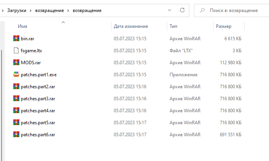Select the file name patches.part2.rar
Image resolution: width=269 pixels, height=161 pixels.
click(38, 87)
